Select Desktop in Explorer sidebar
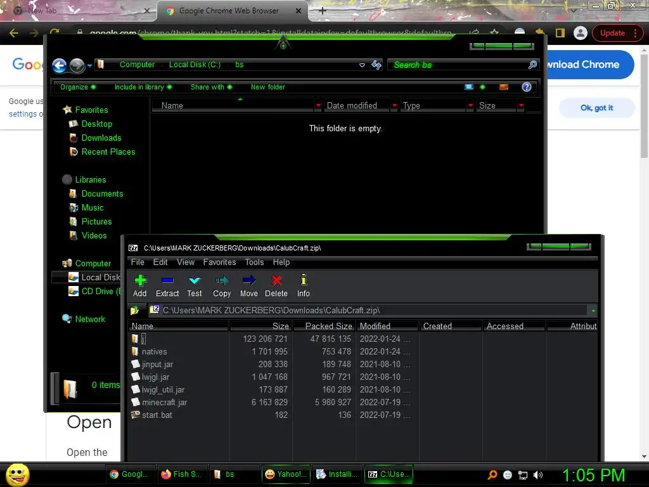This screenshot has width=649, height=487. tap(96, 124)
